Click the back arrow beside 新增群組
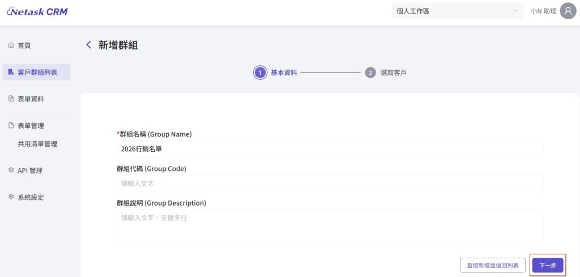Viewport: 580px width, 277px height. (x=88, y=45)
